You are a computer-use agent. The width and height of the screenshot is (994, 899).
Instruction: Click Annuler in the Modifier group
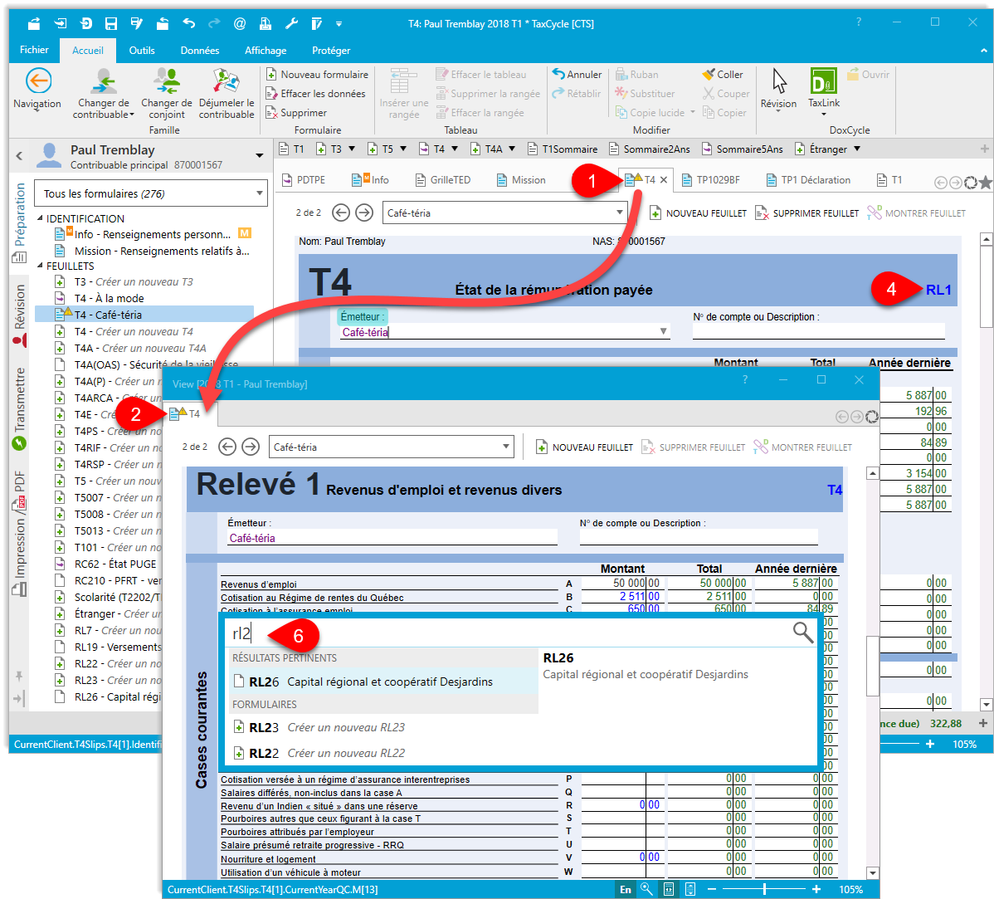pyautogui.click(x=577, y=74)
